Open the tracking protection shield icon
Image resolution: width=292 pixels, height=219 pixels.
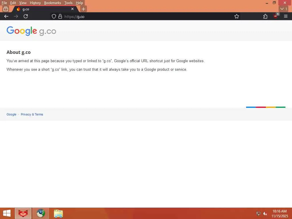[54, 16]
